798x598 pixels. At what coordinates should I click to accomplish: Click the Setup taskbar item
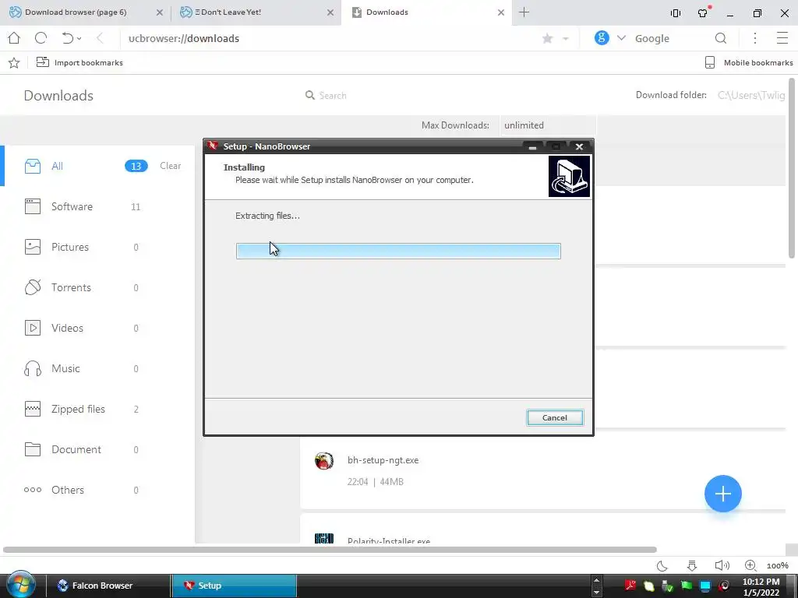click(234, 586)
